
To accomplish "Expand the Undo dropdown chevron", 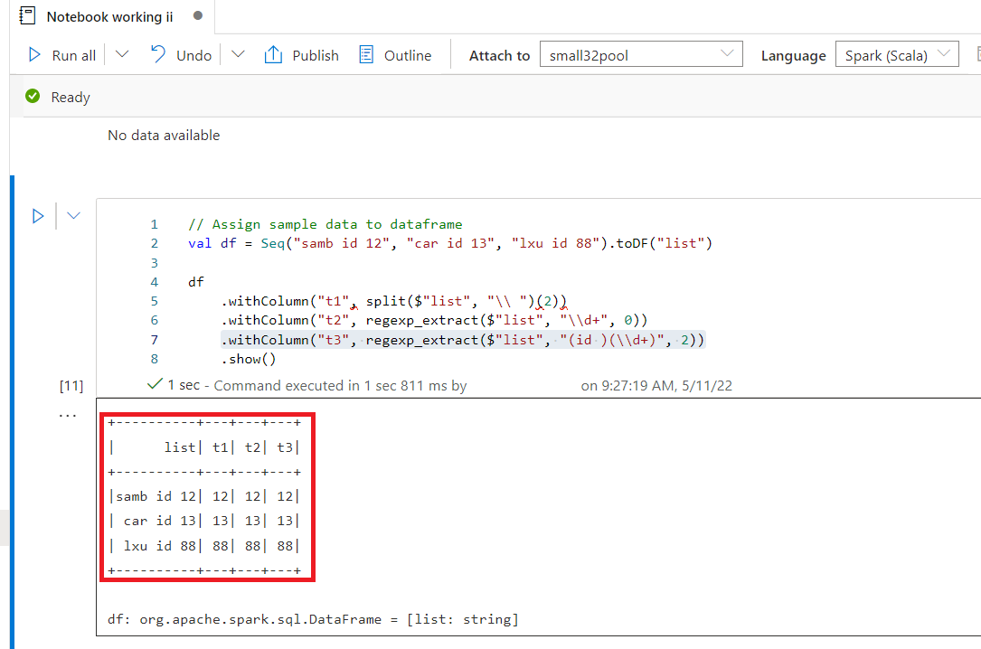I will point(238,54).
